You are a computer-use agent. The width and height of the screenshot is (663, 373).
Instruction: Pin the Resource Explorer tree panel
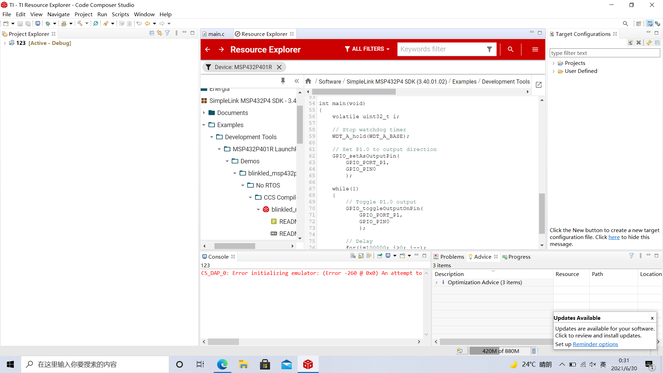283,81
